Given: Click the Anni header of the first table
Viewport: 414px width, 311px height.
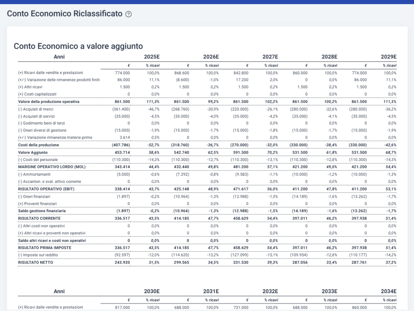Looking at the screenshot, I should [x=59, y=57].
